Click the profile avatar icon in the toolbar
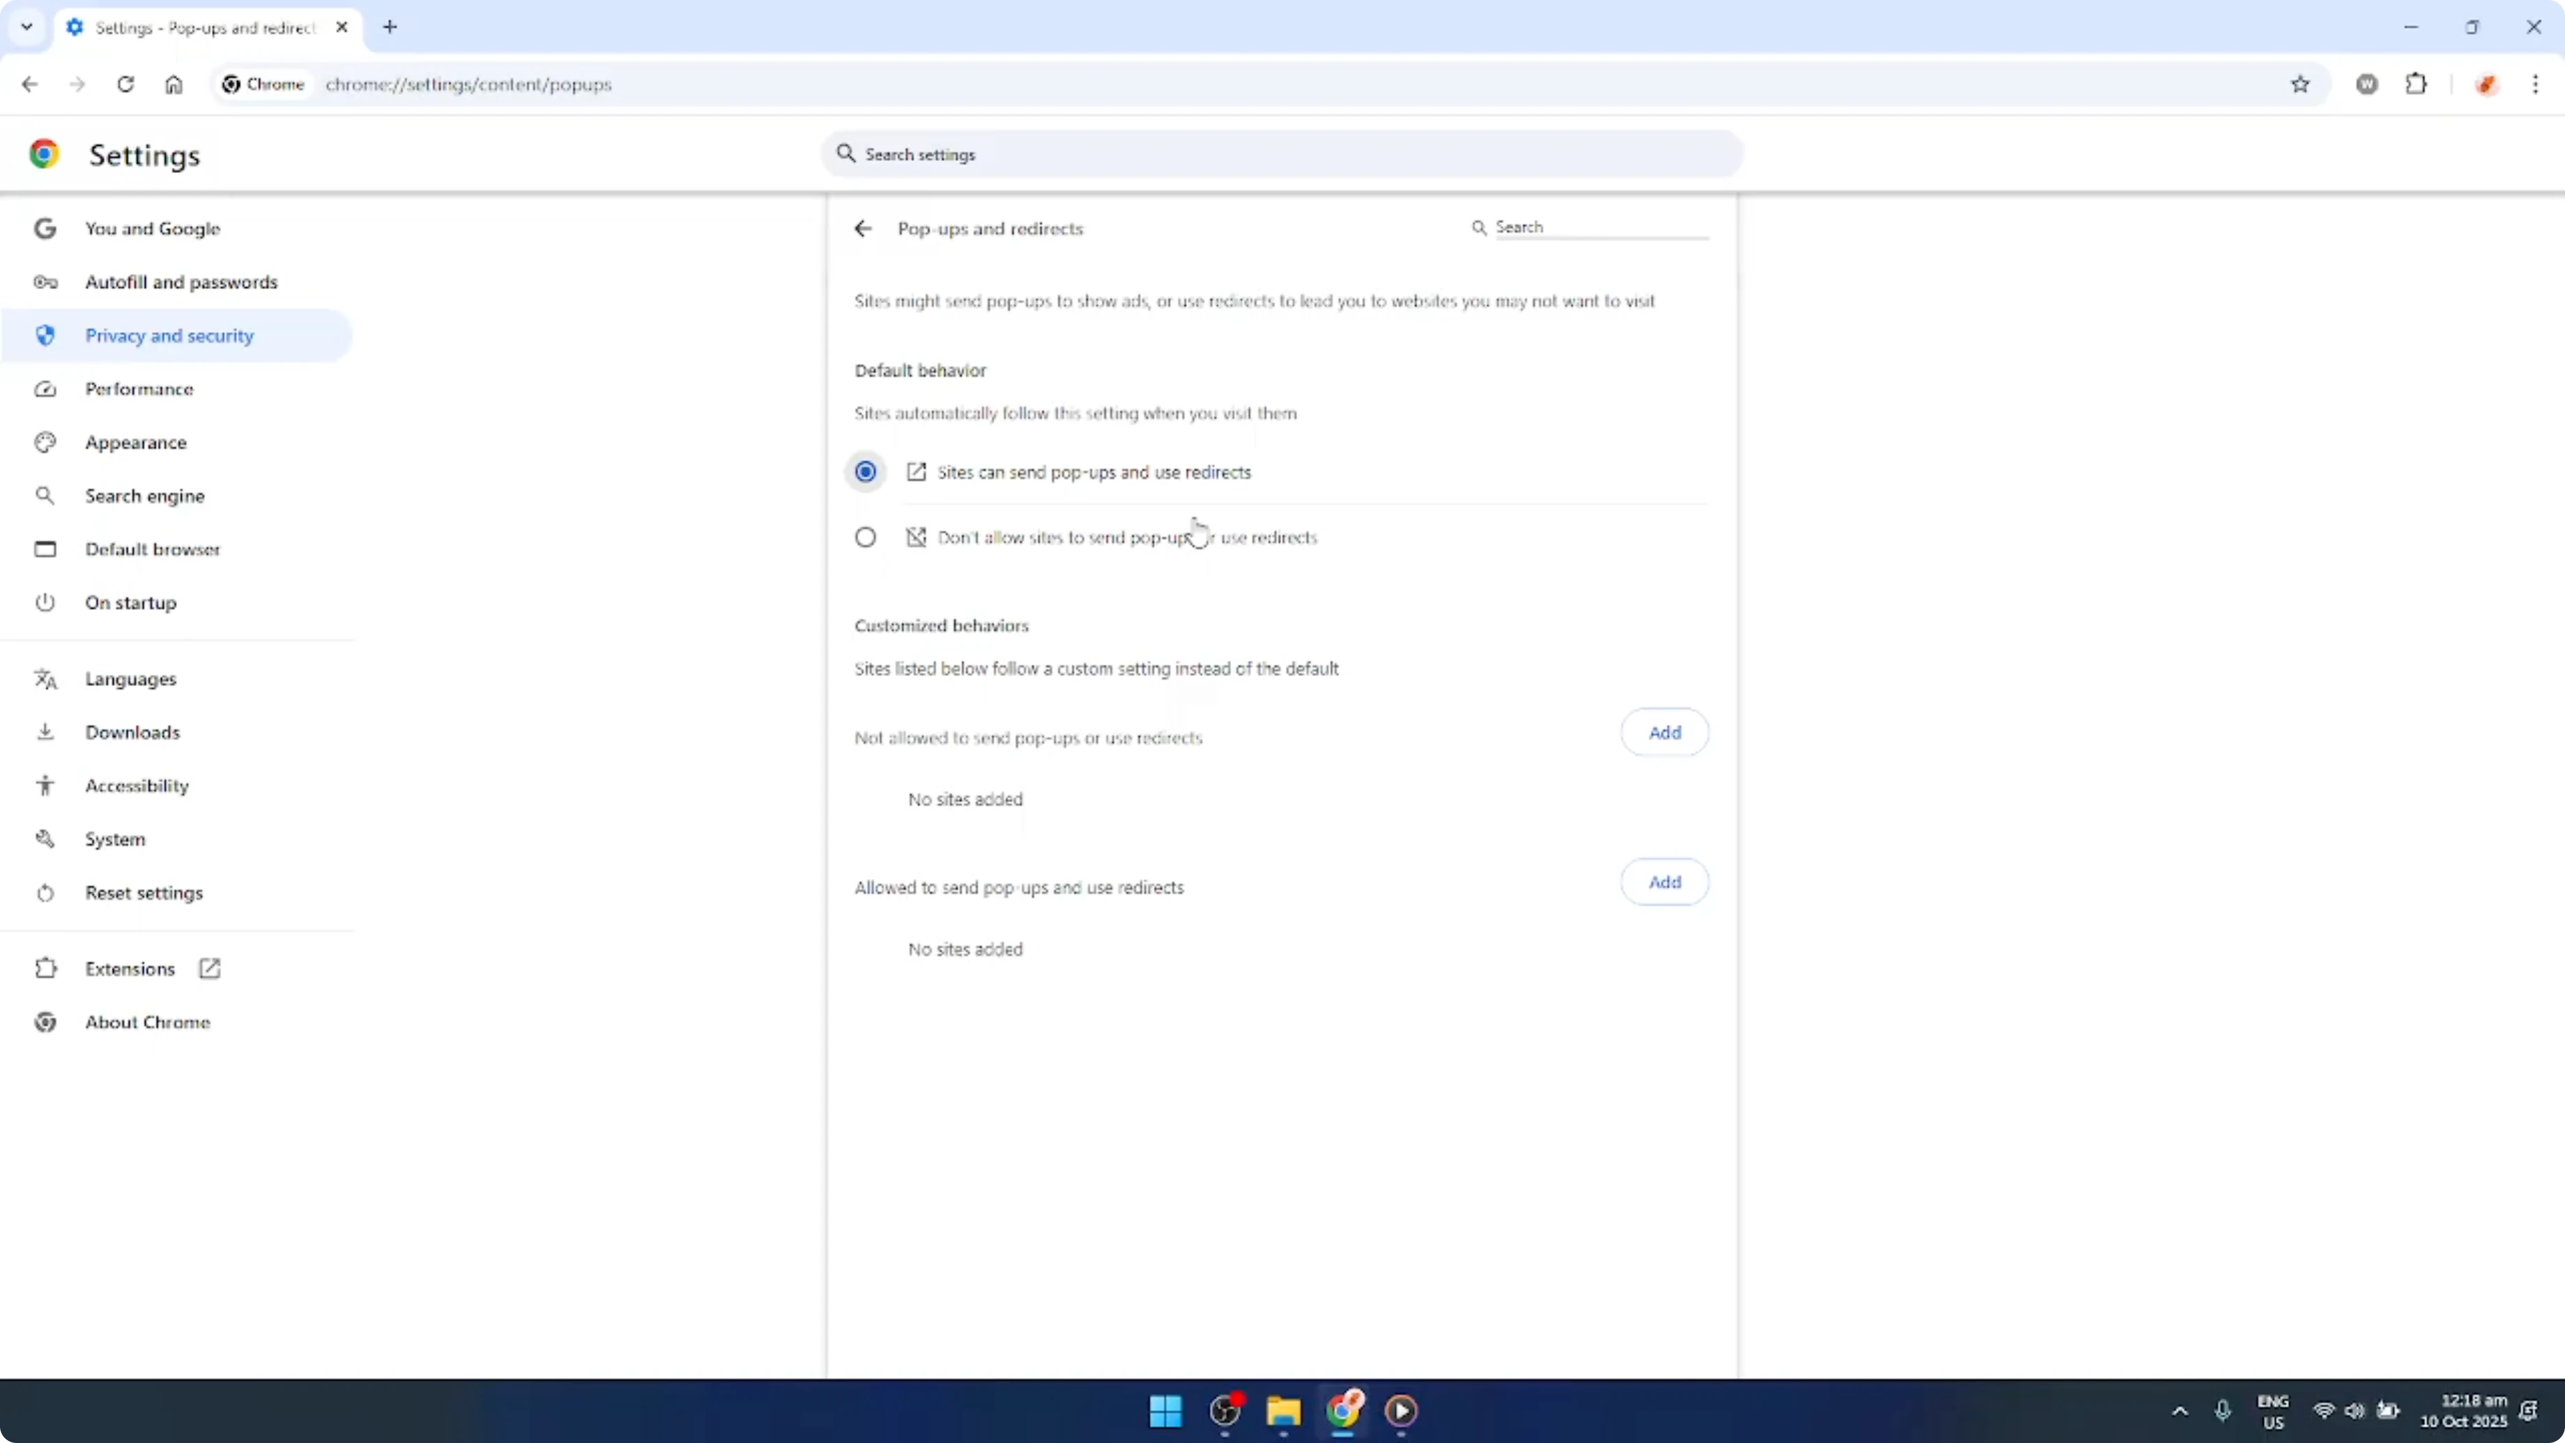 tap(2486, 84)
